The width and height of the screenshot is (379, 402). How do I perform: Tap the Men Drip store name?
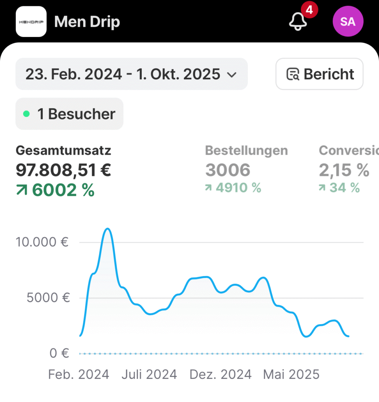point(87,22)
